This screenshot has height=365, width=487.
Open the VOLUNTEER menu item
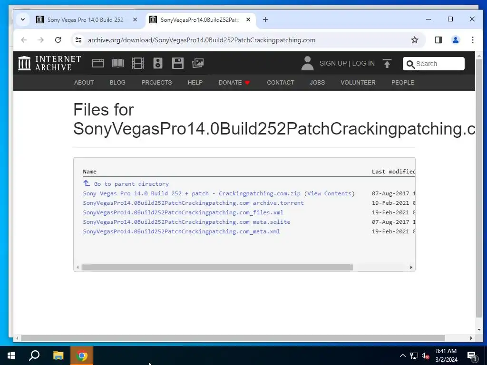coord(358,83)
